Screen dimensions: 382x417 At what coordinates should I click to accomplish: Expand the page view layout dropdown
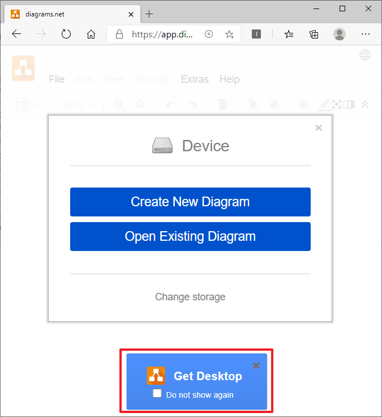pyautogui.click(x=27, y=104)
